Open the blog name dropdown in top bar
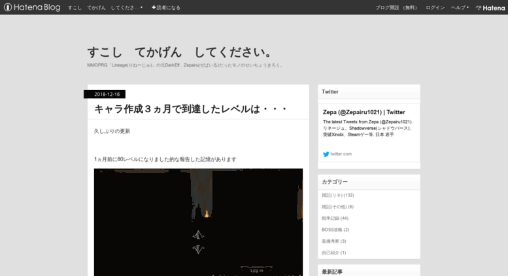This screenshot has width=508, height=276. tap(105, 7)
